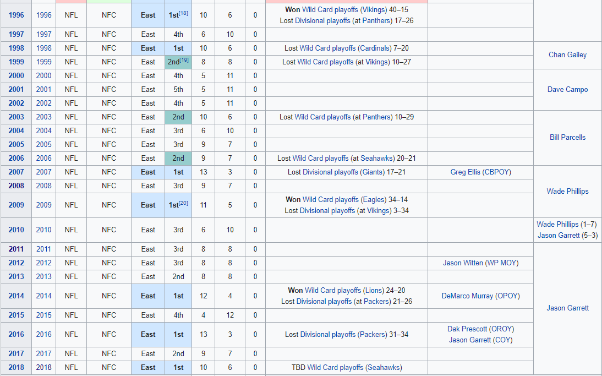
Task: Click footnote 20 in the 2009 row
Action: [x=184, y=203]
